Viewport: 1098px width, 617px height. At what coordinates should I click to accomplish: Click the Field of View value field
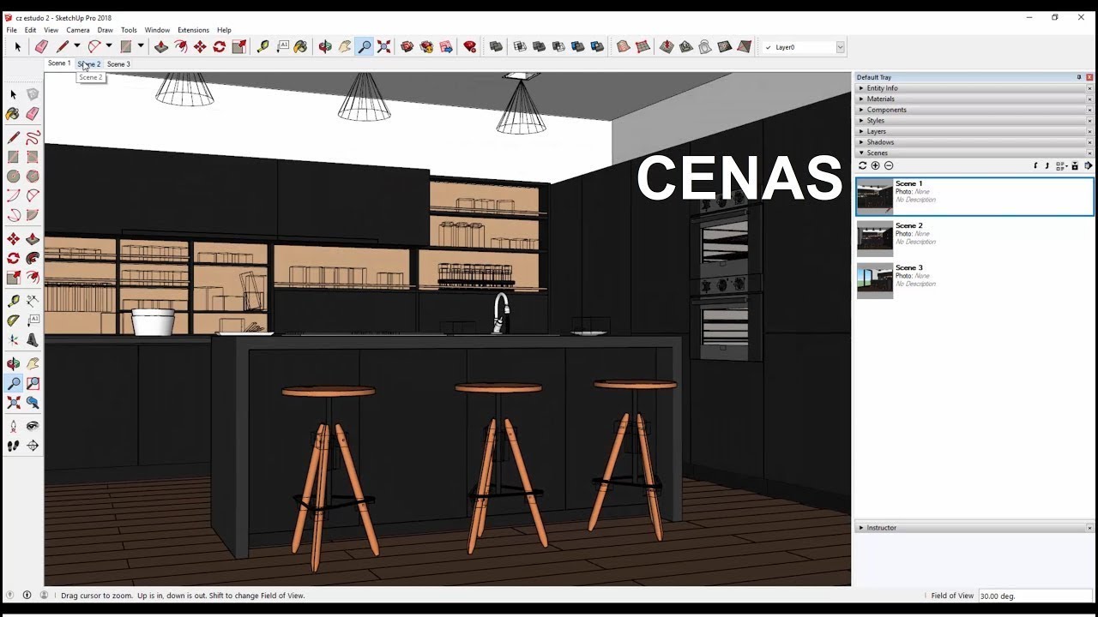pos(1036,596)
